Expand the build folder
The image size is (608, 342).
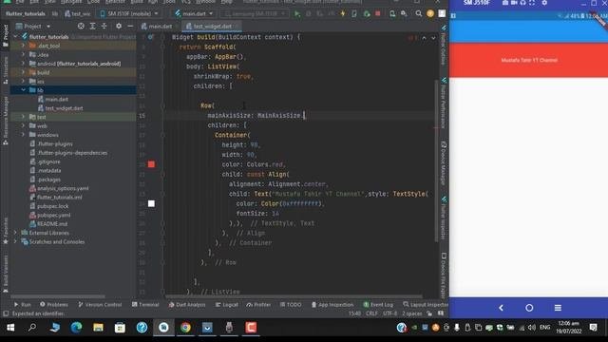[x=23, y=72]
